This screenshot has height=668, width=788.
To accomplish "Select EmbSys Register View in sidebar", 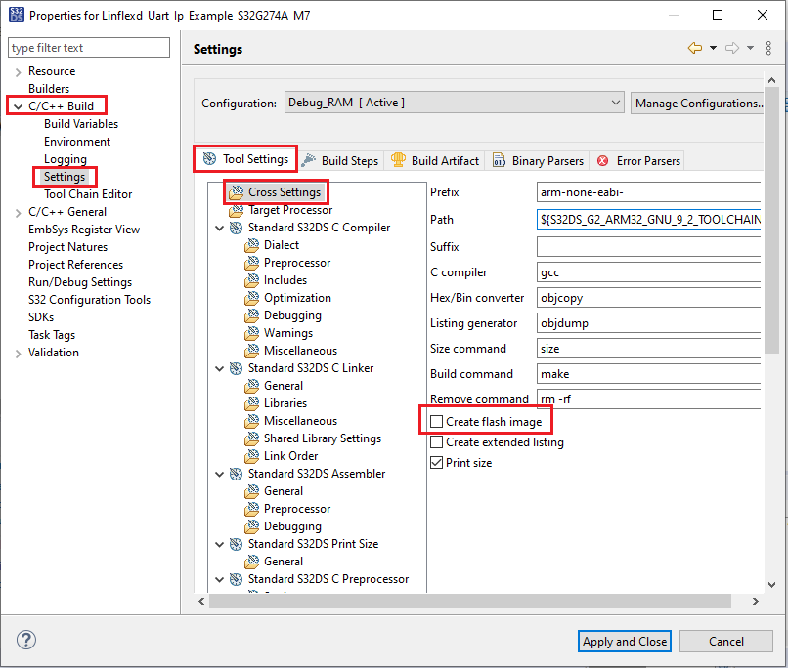I will (x=84, y=230).
